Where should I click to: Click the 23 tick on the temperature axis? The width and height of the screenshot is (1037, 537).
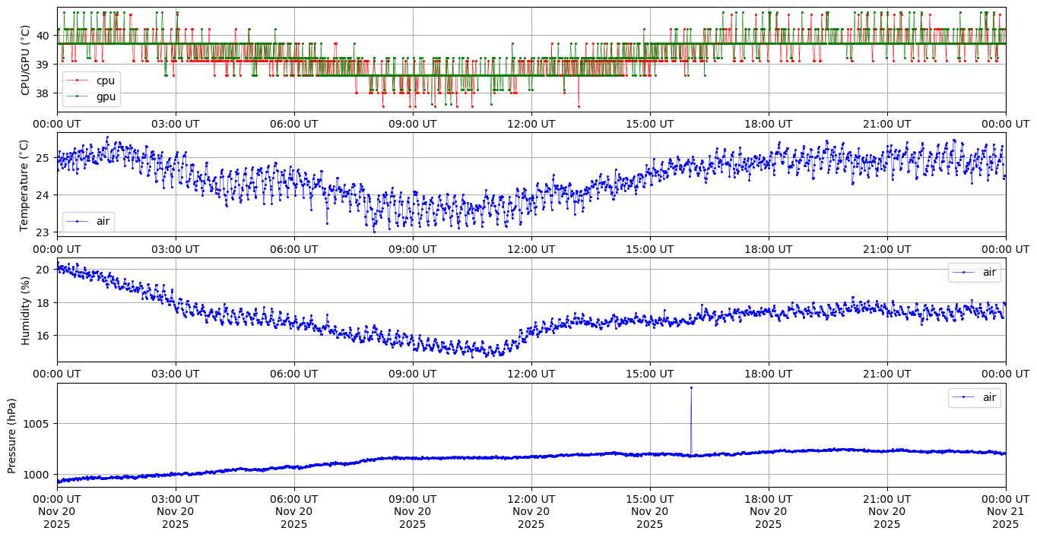coord(43,232)
